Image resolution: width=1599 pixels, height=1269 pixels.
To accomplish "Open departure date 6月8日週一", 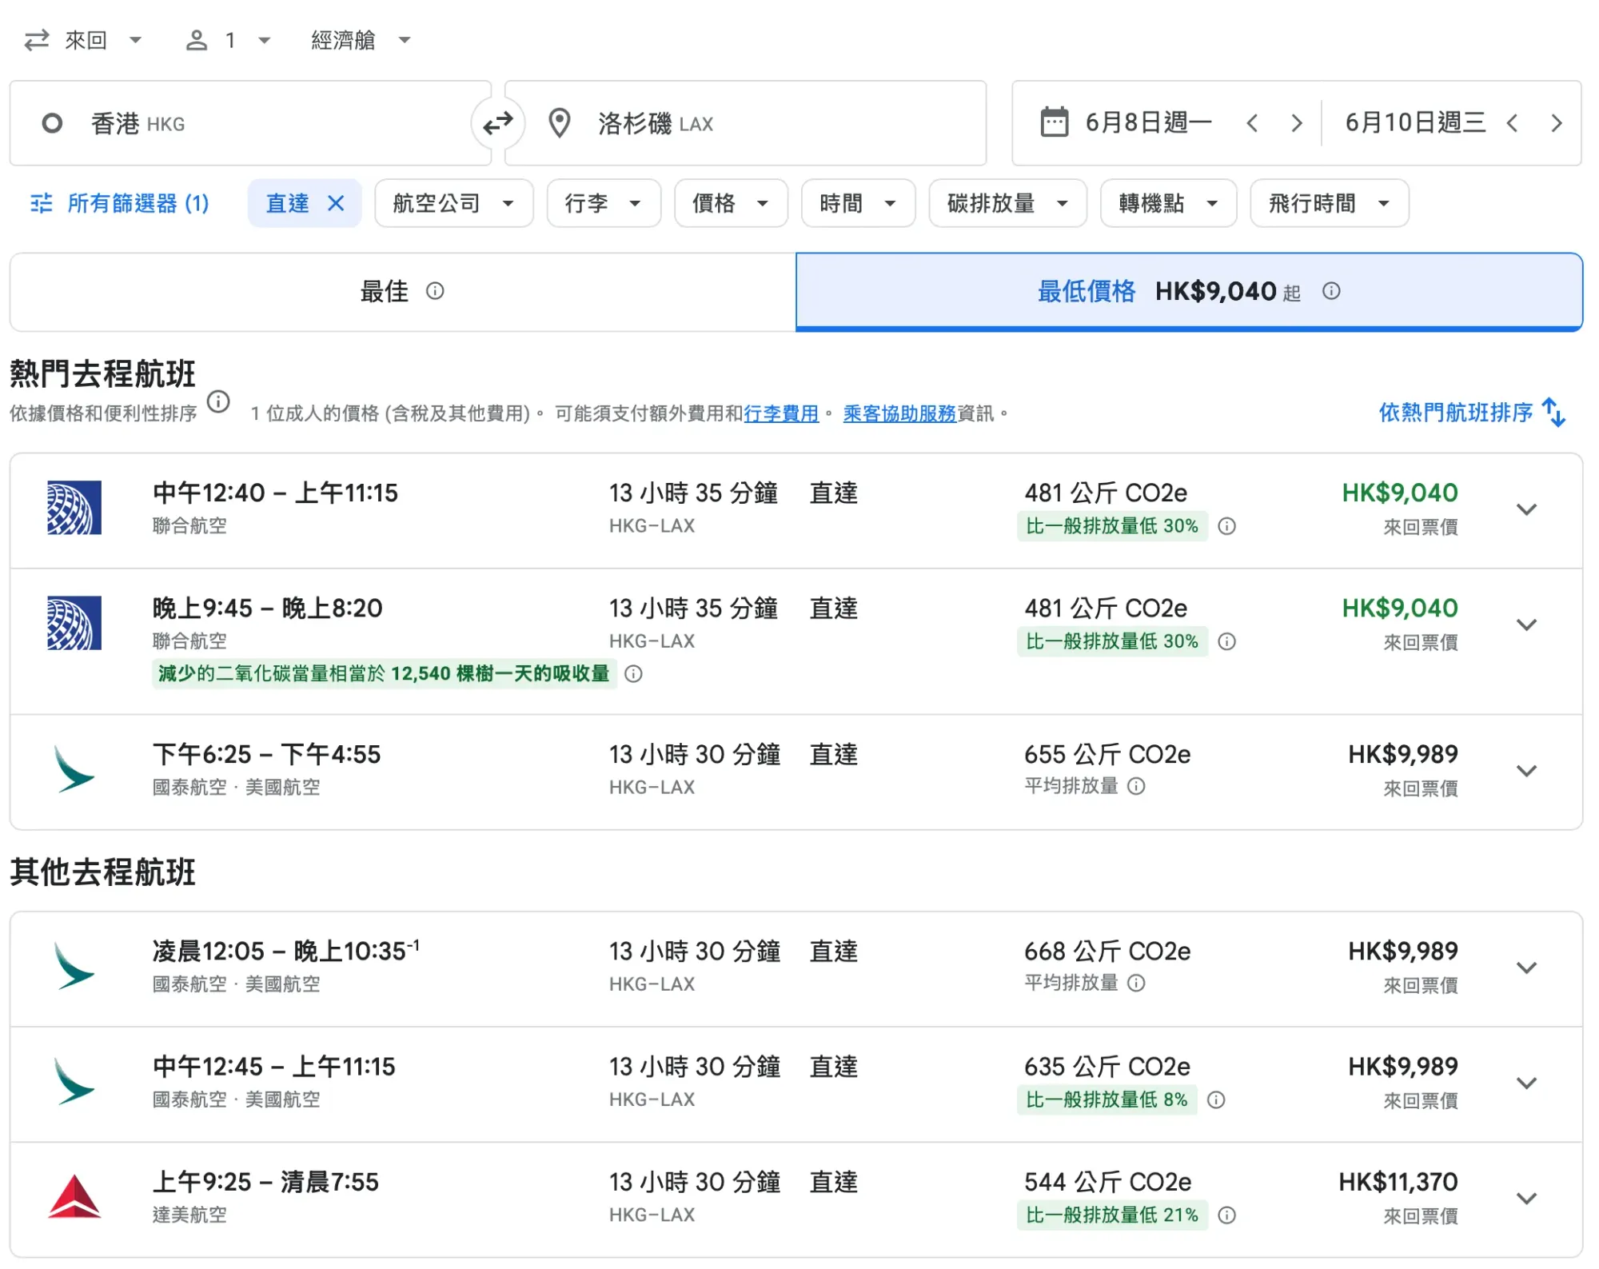I will coord(1148,123).
